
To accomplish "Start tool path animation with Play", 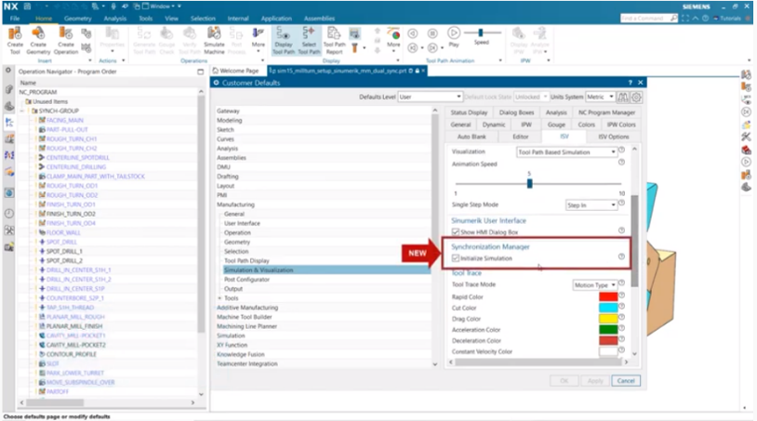I will pyautogui.click(x=453, y=36).
